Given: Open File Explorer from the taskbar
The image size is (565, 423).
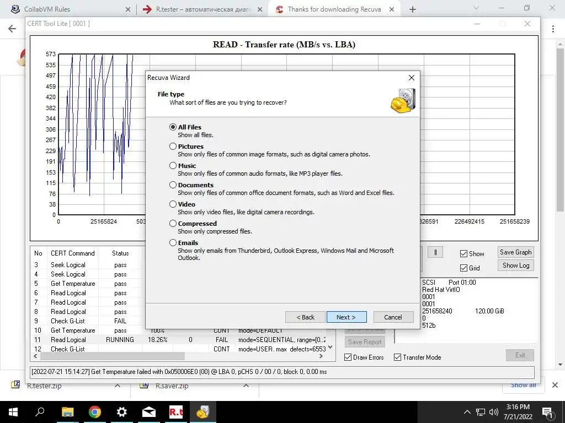Looking at the screenshot, I should point(67,412).
